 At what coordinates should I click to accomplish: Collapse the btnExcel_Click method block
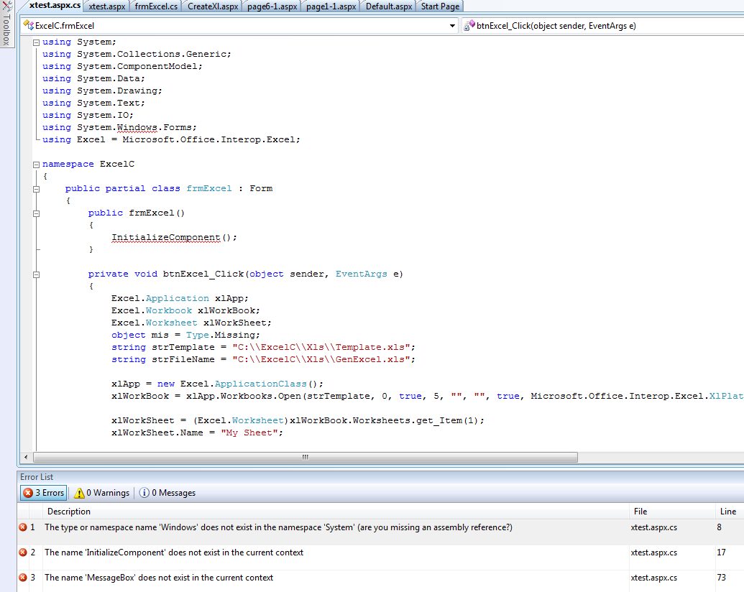(x=36, y=274)
